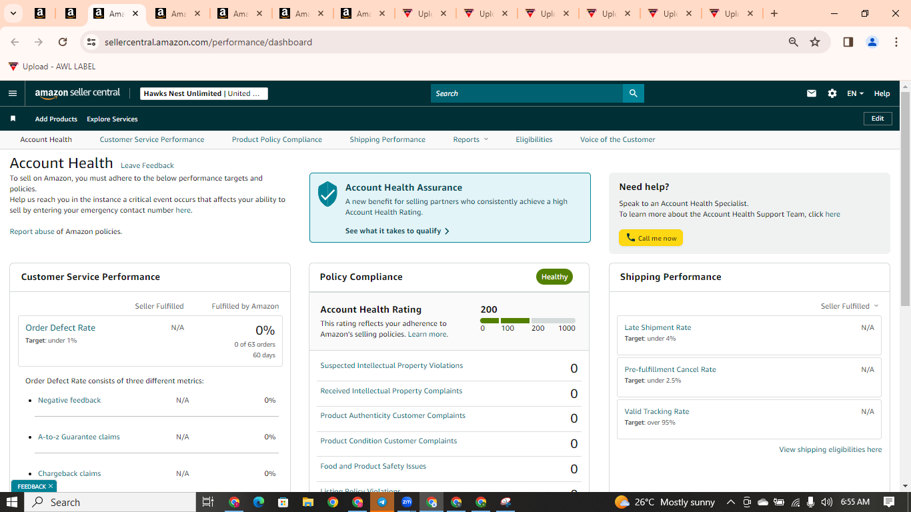The height and width of the screenshot is (512, 911).
Task: Expand See what it takes to qualify
Action: 397,231
